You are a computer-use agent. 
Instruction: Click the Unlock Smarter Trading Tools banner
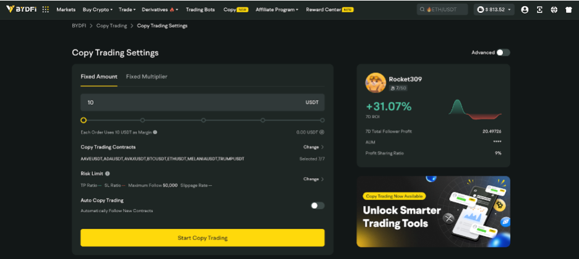[x=433, y=212]
